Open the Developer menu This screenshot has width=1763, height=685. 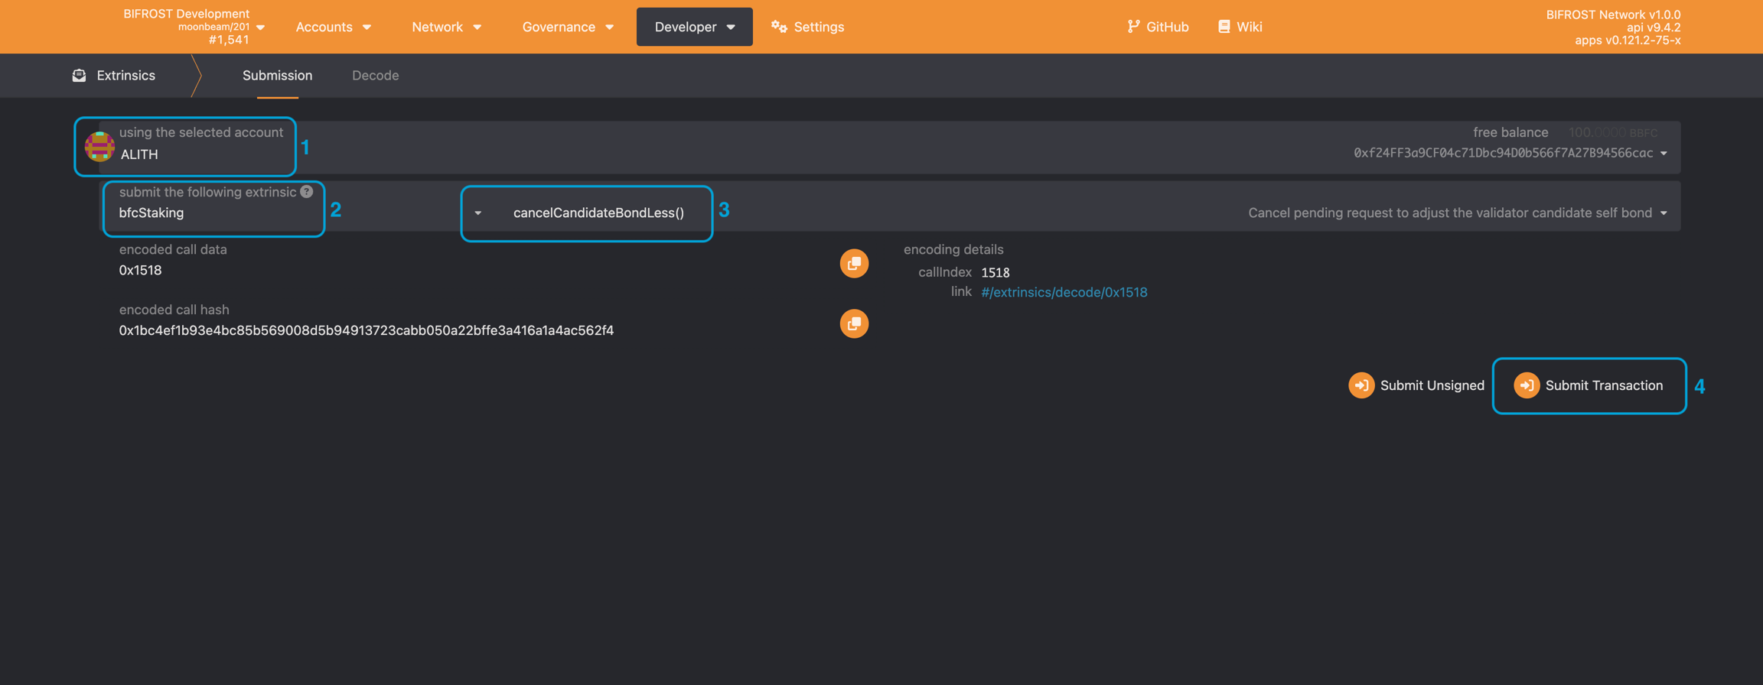(x=694, y=27)
